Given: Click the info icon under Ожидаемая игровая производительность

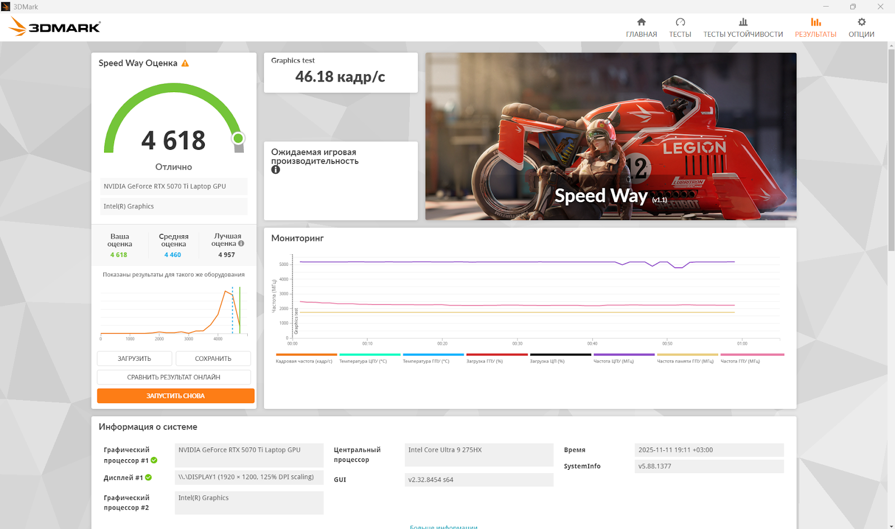Looking at the screenshot, I should tap(275, 170).
